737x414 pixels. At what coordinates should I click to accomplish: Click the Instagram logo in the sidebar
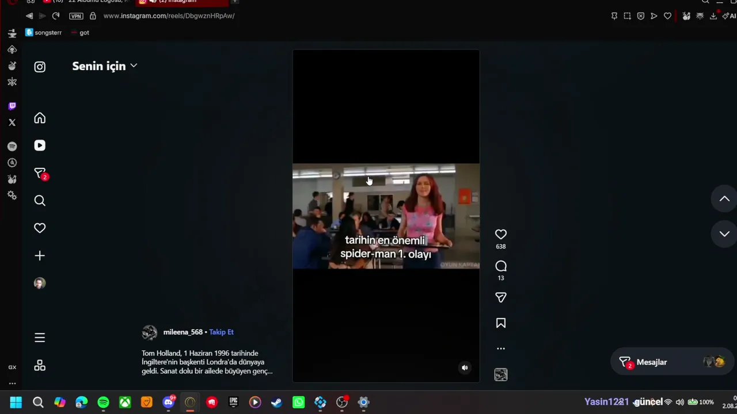[40, 67]
